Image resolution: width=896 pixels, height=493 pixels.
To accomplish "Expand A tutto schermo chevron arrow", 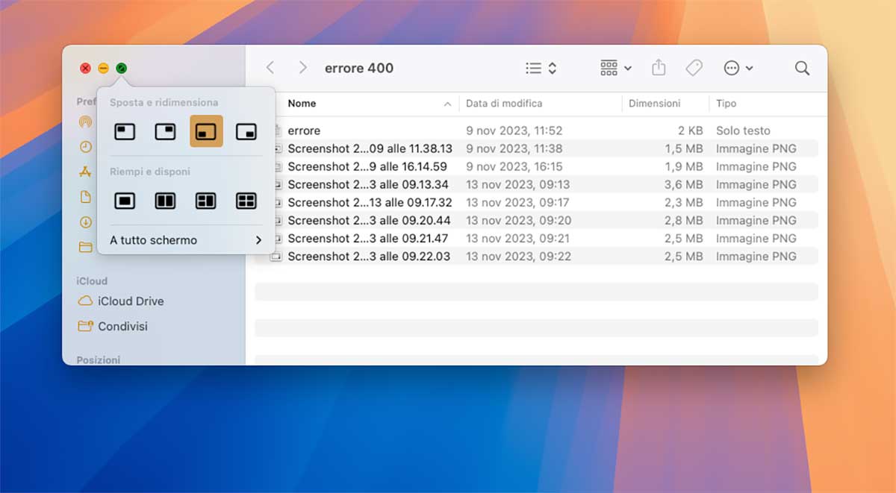I will tap(258, 240).
